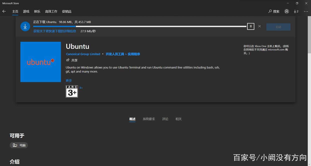Switch to the 系统要求 tab

click(x=149, y=119)
